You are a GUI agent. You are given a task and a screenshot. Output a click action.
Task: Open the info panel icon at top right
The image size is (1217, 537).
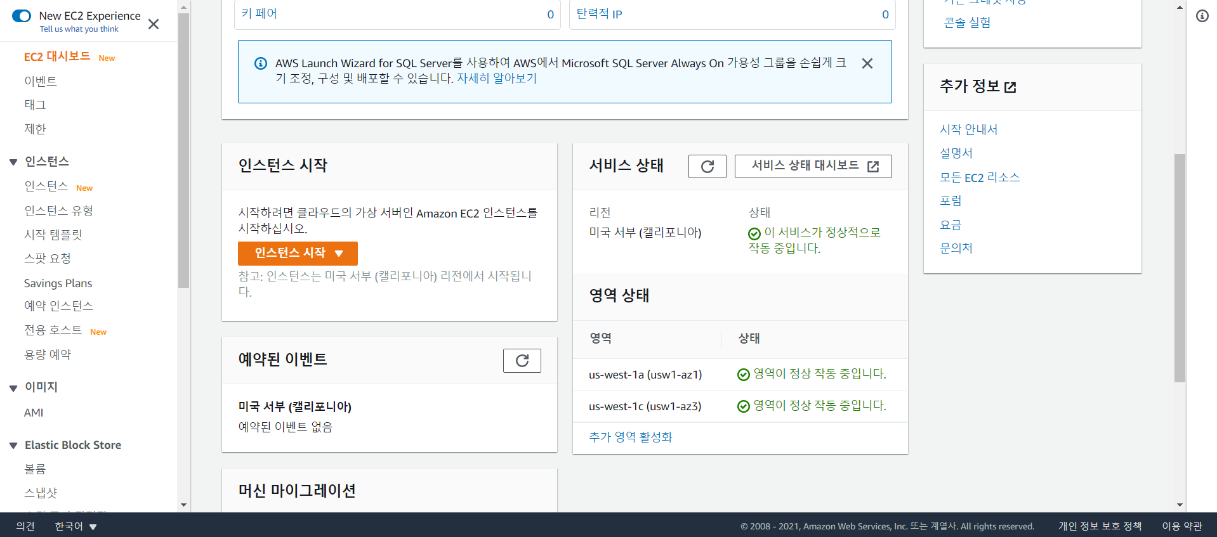click(x=1202, y=16)
